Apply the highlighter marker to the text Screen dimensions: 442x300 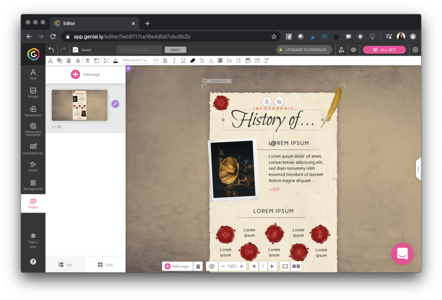(193, 60)
